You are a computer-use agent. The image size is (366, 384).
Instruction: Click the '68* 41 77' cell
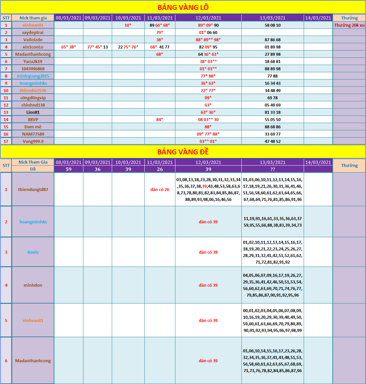coord(160,47)
